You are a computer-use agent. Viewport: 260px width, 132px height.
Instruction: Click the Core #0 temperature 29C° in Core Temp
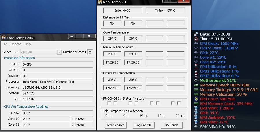[x=46, y=119]
